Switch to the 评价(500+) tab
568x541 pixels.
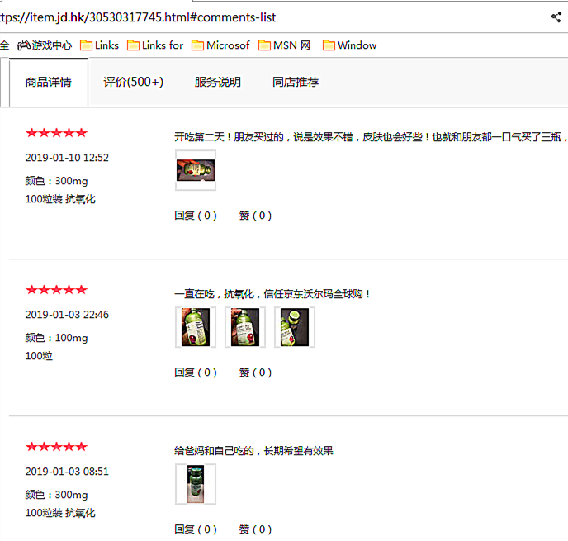[133, 83]
